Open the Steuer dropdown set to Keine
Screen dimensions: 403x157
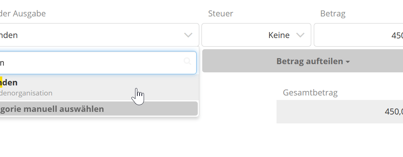click(256, 35)
